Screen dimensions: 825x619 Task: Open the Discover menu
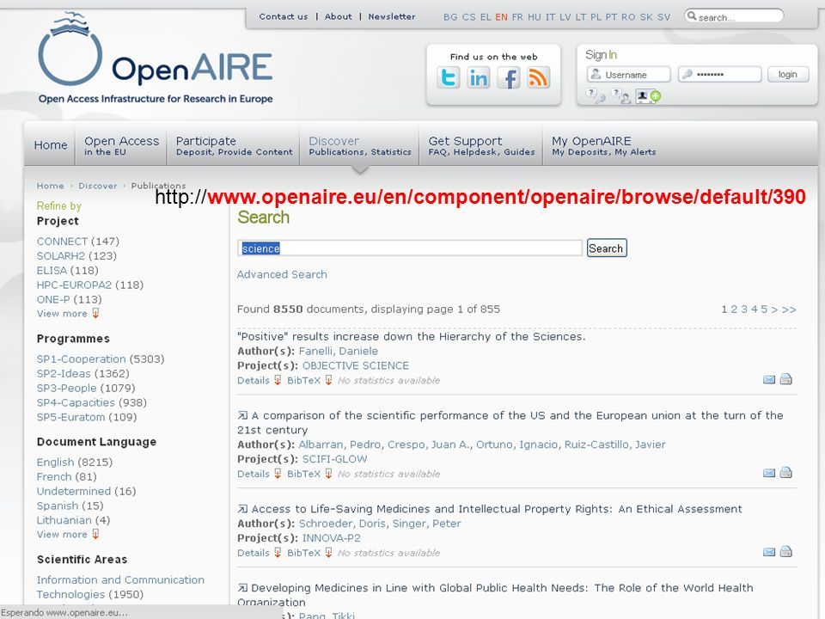[x=360, y=145]
